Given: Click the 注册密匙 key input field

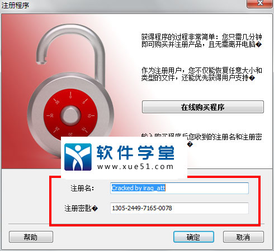Looking at the screenshot, I should click(179, 208).
